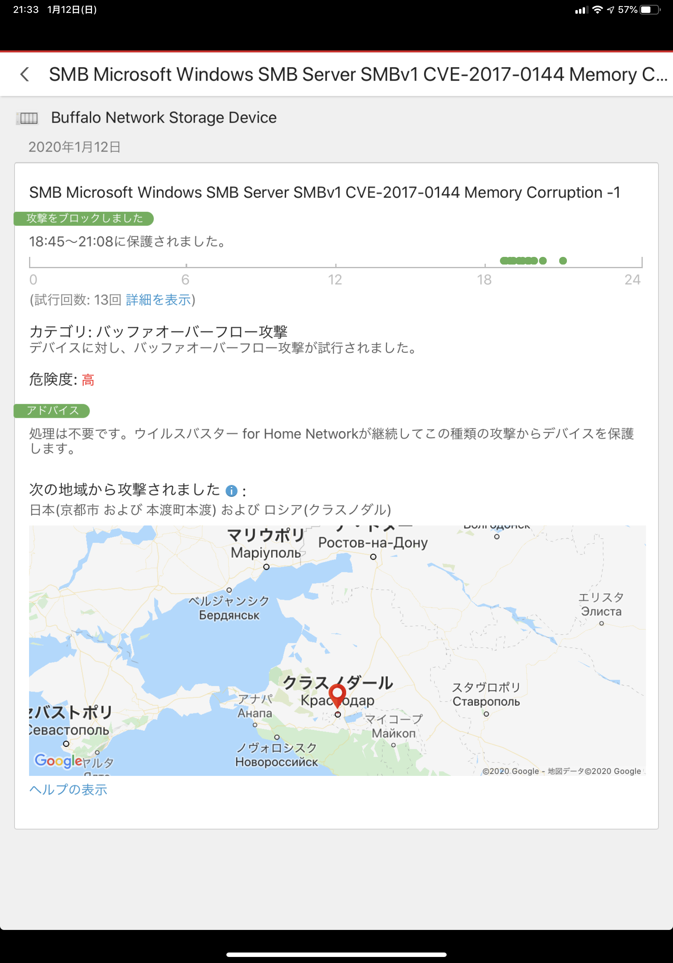
Task: Tap the card title ending Memory Corruption -1
Action: [324, 192]
